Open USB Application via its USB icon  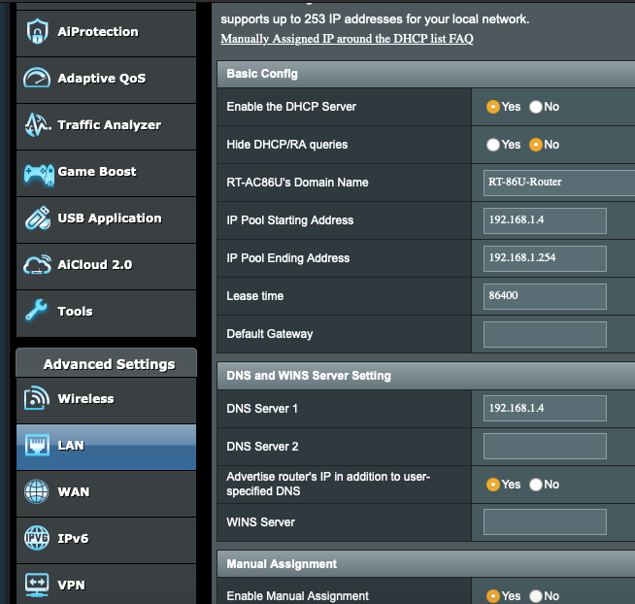(37, 218)
